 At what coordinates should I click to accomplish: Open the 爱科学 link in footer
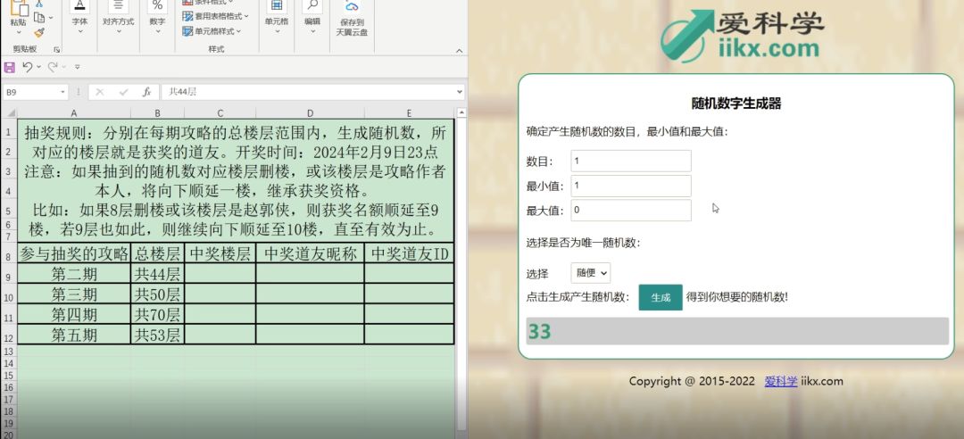(x=781, y=381)
